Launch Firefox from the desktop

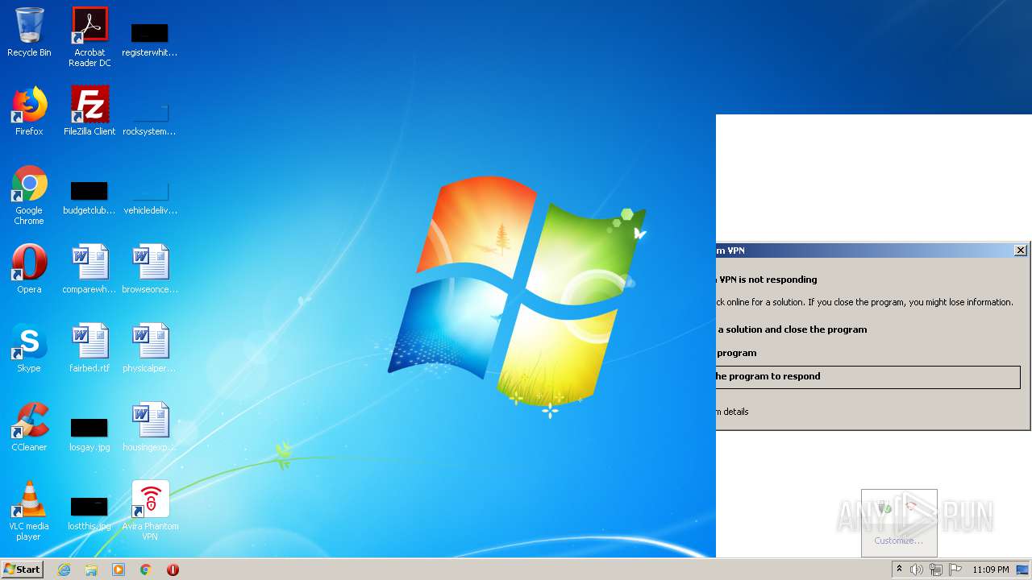pyautogui.click(x=29, y=111)
